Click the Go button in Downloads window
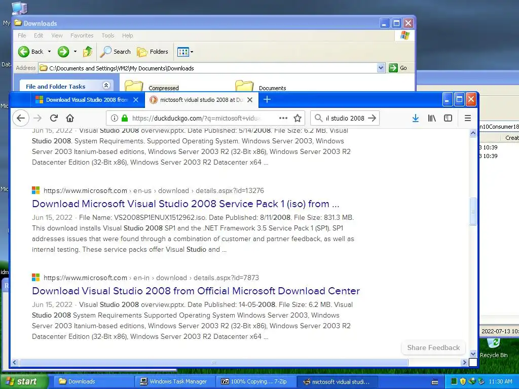 pyautogui.click(x=398, y=68)
